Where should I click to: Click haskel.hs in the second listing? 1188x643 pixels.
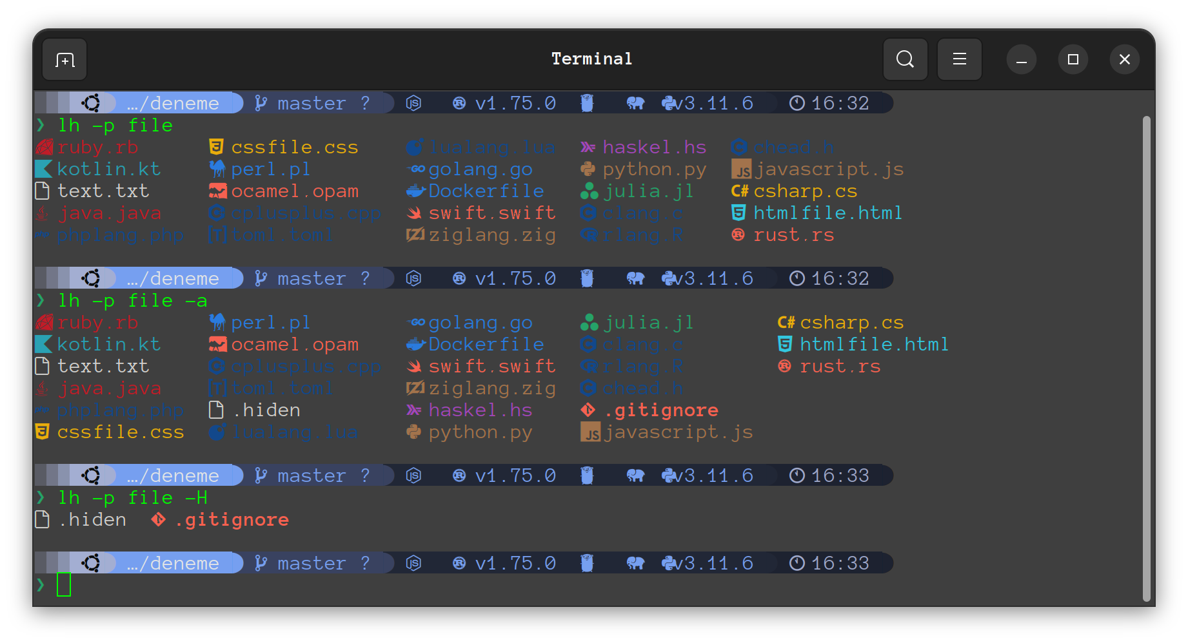coord(480,410)
